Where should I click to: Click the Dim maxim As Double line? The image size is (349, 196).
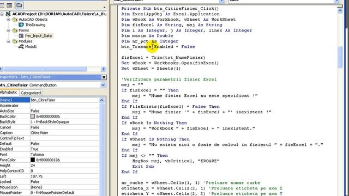pyautogui.click(x=147, y=36)
